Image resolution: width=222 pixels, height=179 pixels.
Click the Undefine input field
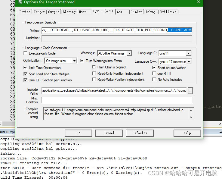117,38
